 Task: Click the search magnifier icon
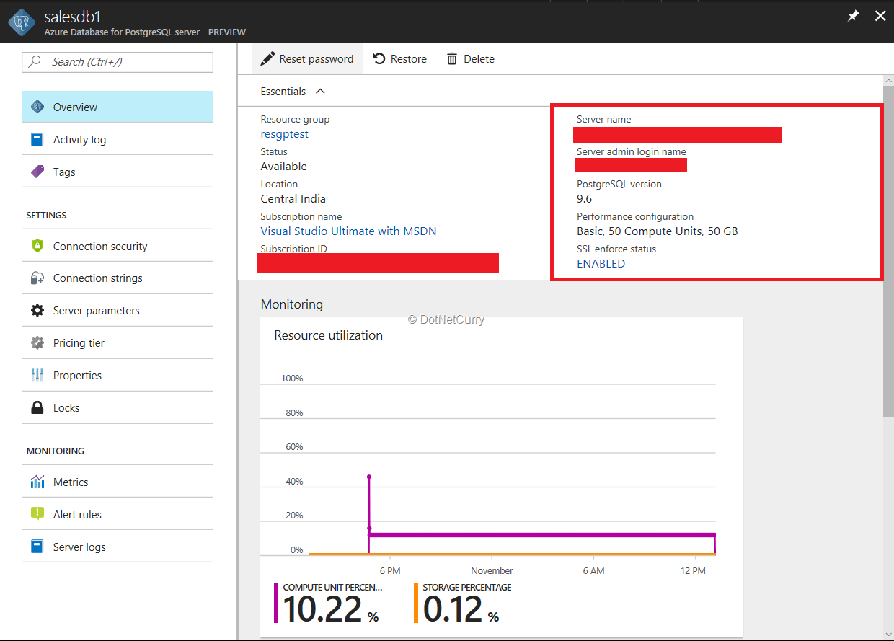(35, 62)
